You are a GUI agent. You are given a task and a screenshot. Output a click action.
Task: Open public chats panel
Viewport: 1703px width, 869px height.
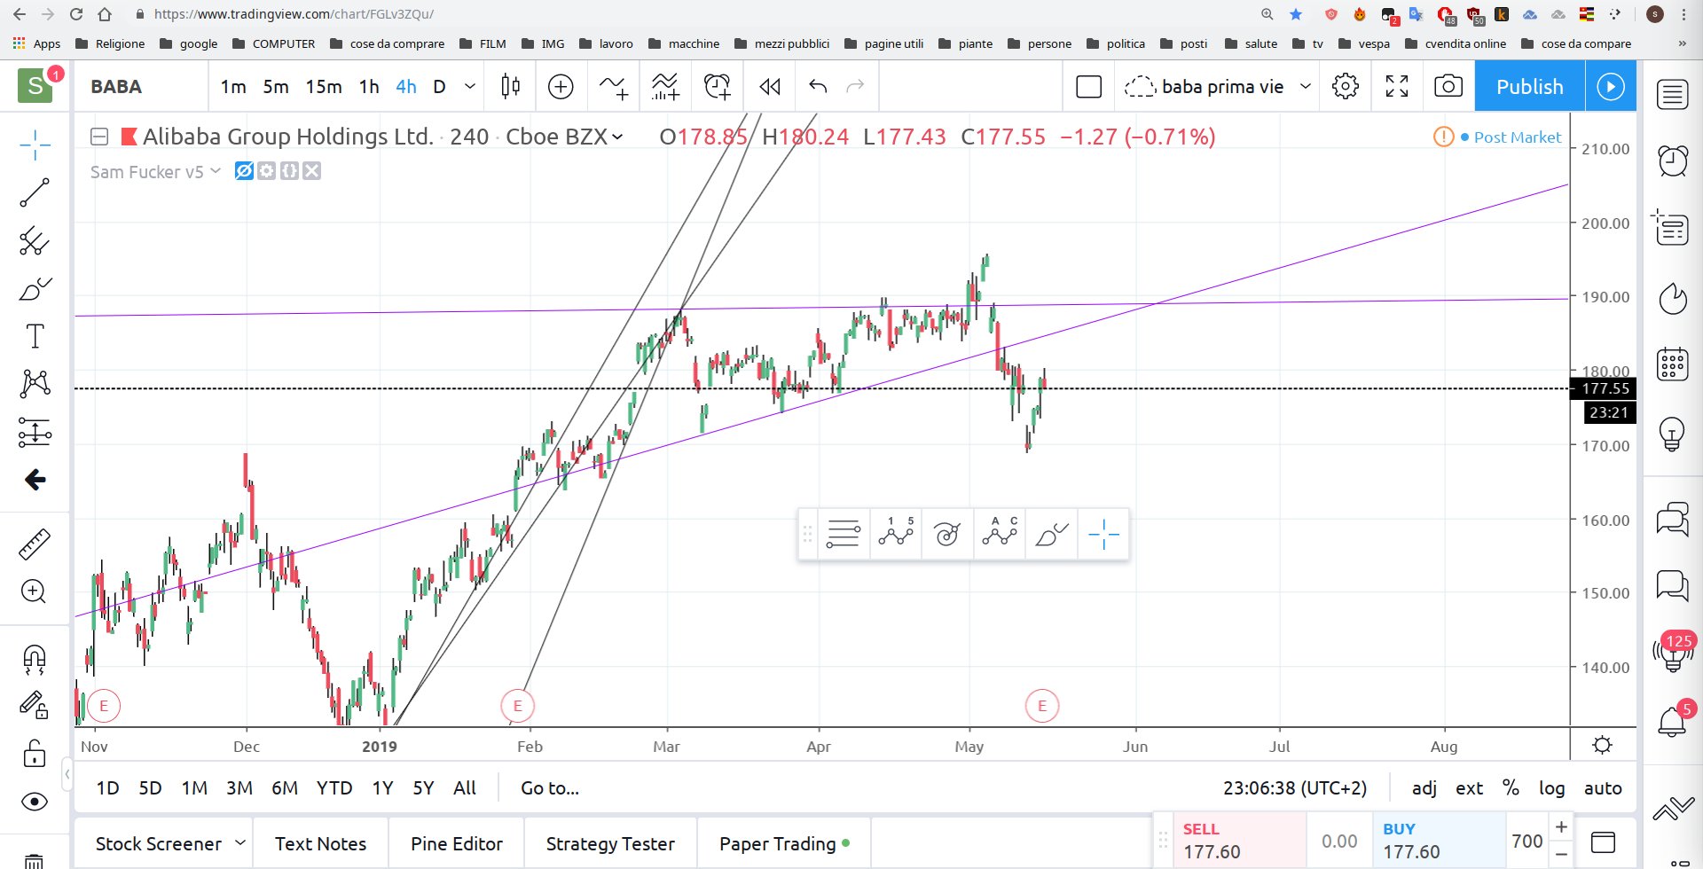(x=1673, y=519)
